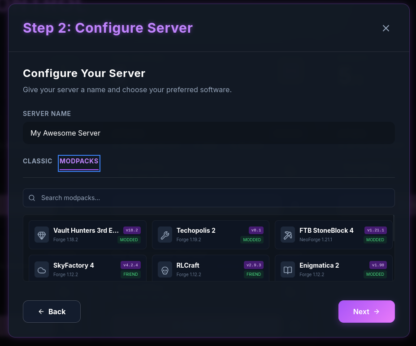Screen dimensions: 416x346
Task: Click the v18.2 version badge
Action: point(132,230)
